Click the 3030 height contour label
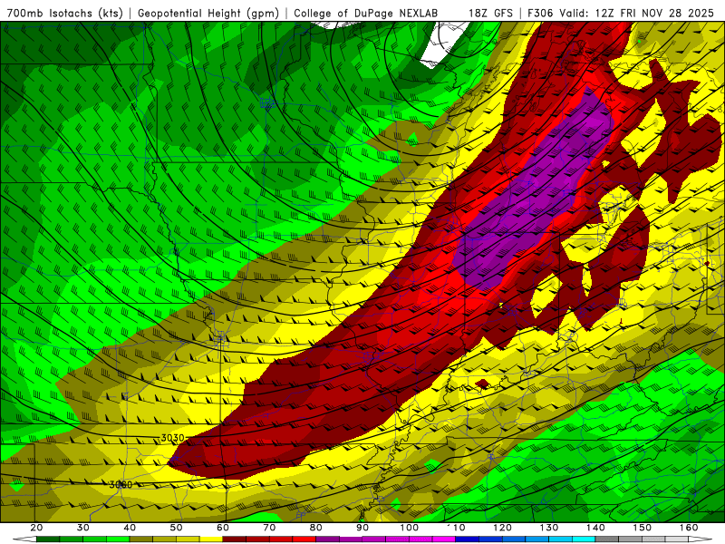The image size is (725, 544). click(172, 438)
